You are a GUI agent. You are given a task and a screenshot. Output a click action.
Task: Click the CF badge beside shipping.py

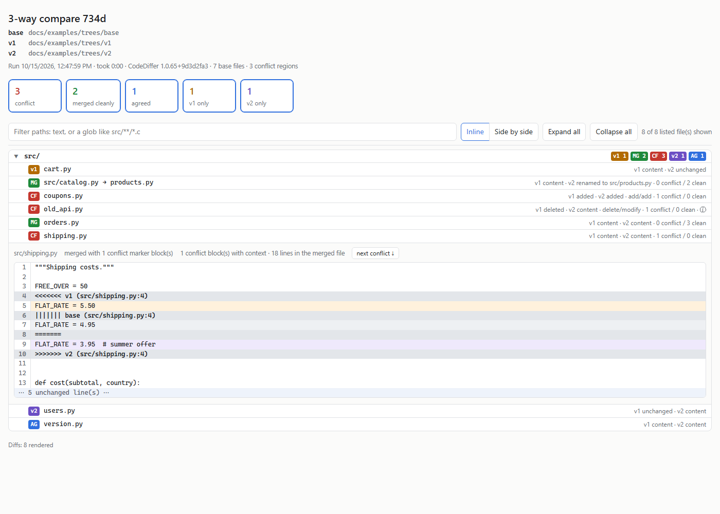tap(34, 236)
